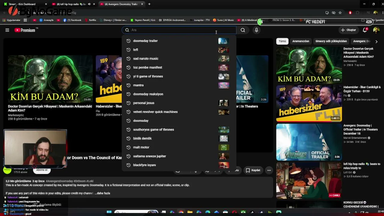Pick 'binlik demlik' search suggestion
The height and width of the screenshot is (216, 384).
179,138
